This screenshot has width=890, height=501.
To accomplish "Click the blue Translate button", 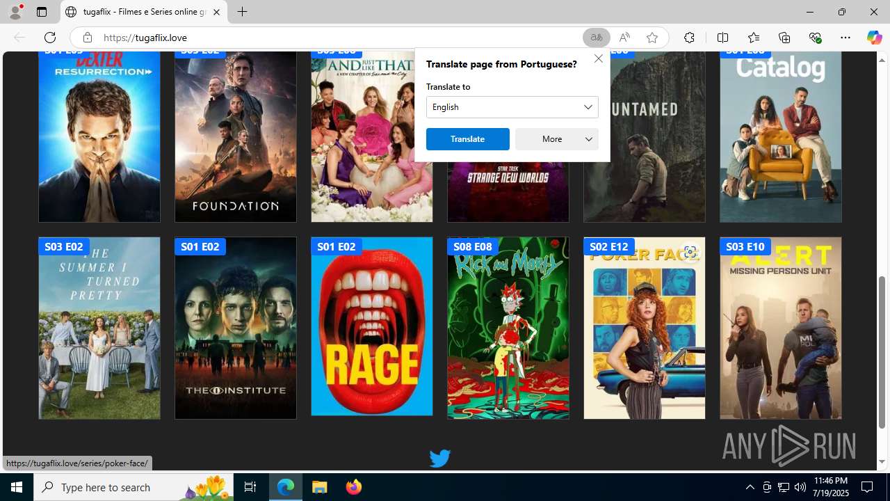I will point(467,139).
